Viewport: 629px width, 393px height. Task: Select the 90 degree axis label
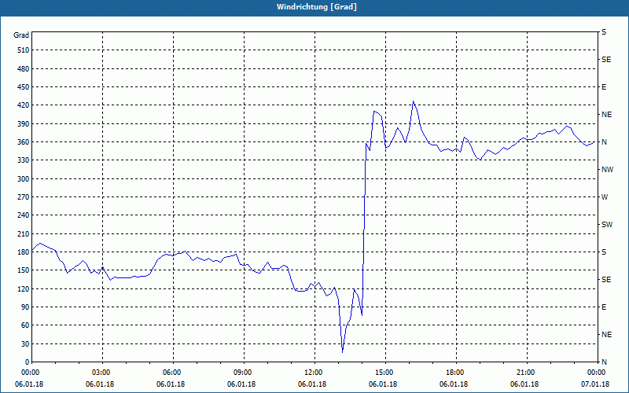[x=25, y=307]
